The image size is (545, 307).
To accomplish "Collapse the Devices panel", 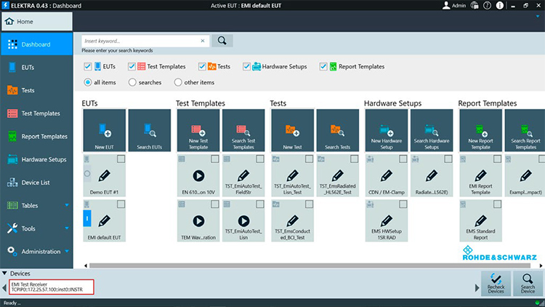I will pos(6,273).
